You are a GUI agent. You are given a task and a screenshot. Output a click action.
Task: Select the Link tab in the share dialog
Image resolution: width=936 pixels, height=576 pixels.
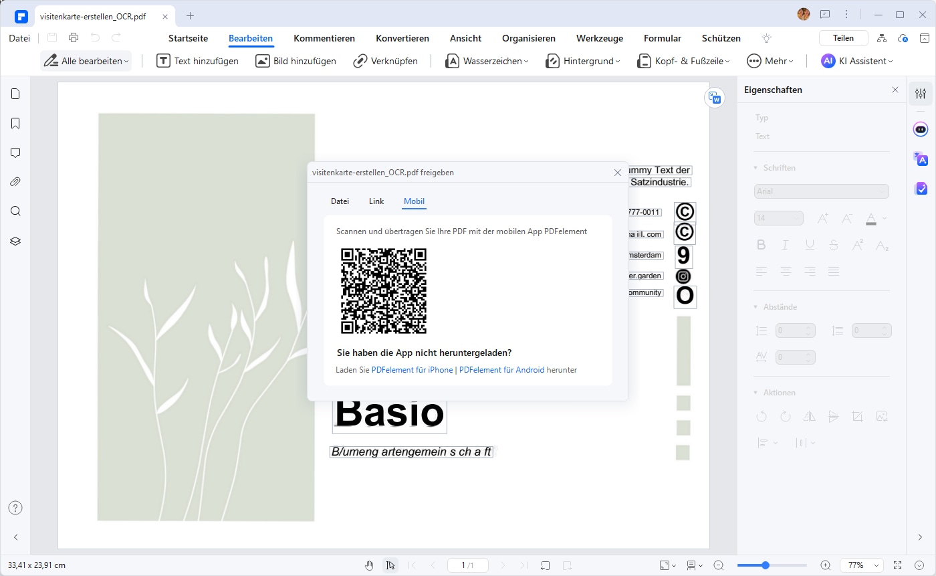click(x=376, y=201)
